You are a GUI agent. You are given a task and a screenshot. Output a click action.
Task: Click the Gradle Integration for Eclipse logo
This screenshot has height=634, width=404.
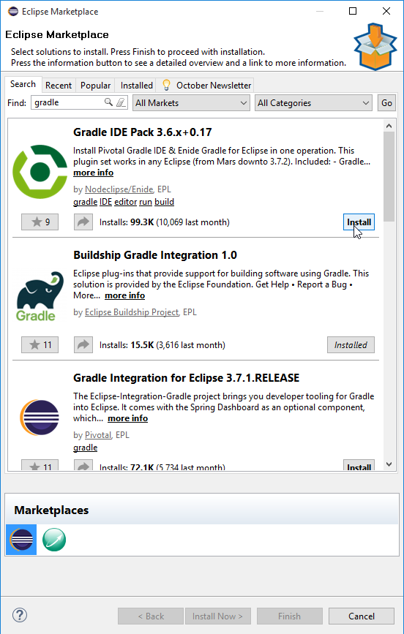pyautogui.click(x=40, y=418)
